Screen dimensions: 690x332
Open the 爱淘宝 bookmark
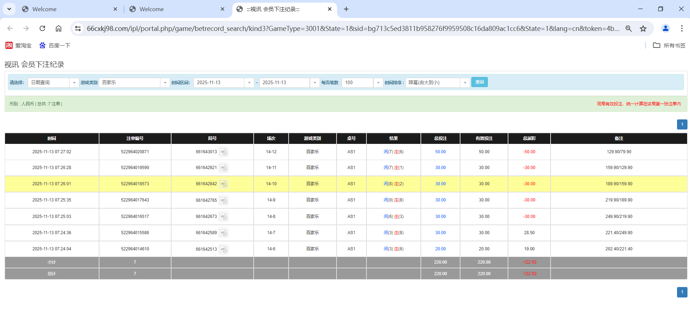point(18,45)
